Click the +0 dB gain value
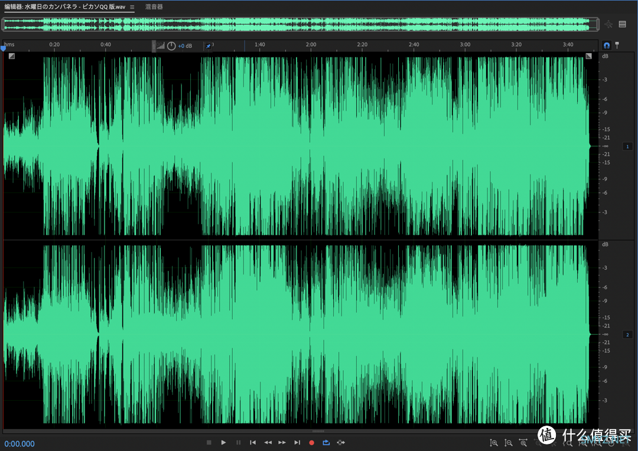This screenshot has height=451, width=638. pos(185,46)
